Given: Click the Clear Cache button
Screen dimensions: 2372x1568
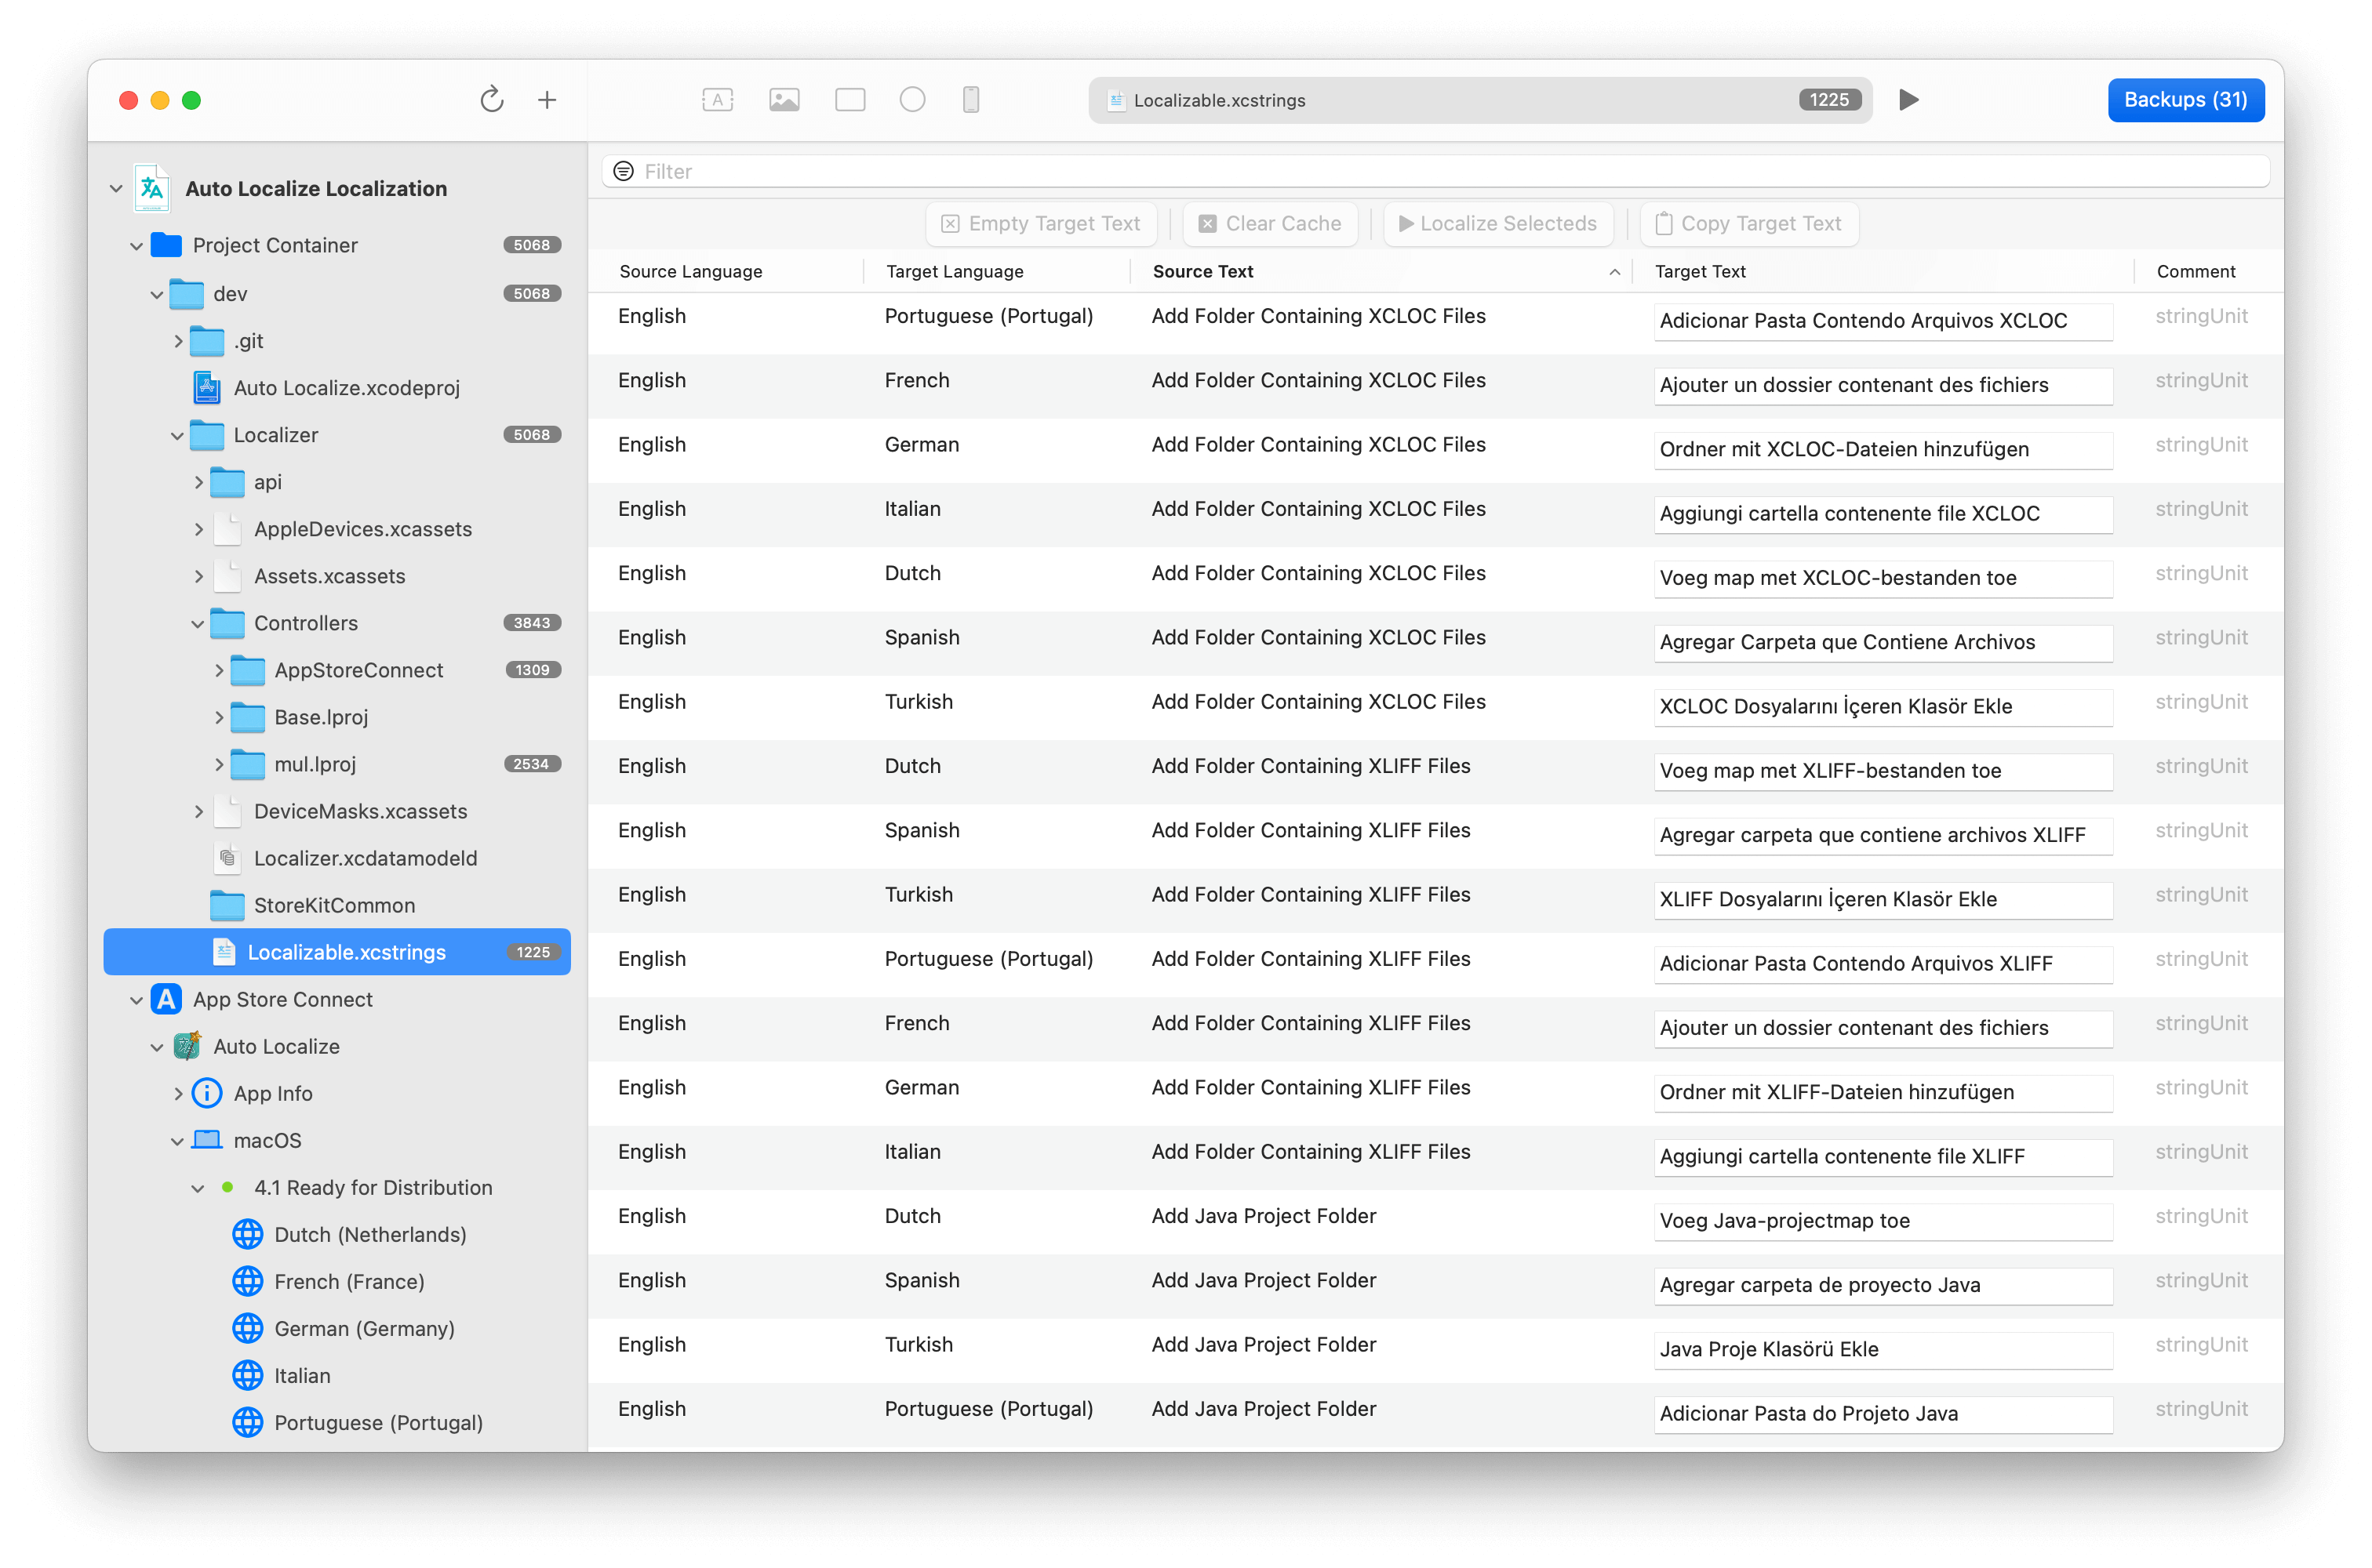Looking at the screenshot, I should (1269, 223).
